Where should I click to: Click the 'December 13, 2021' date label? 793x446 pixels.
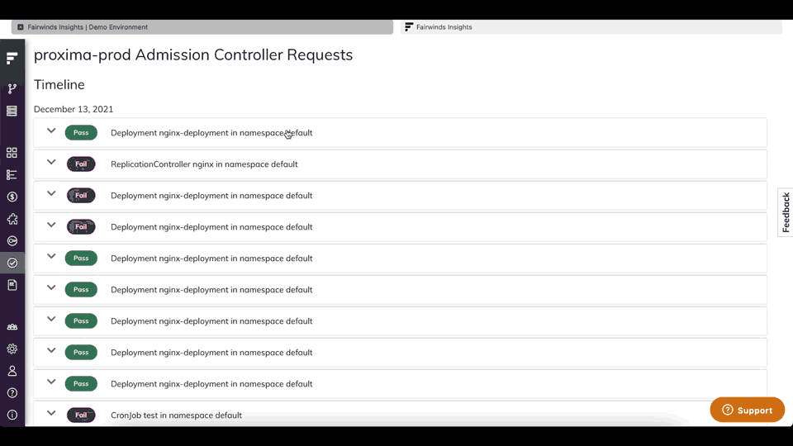(x=74, y=109)
